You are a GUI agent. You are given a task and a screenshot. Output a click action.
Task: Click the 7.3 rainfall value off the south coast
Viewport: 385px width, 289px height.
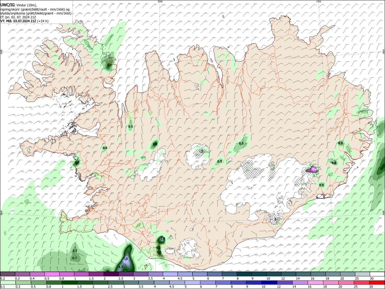pos(126,259)
